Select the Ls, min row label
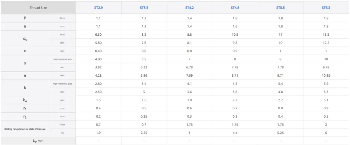Screen dimensions: 350x145 pos(38,141)
